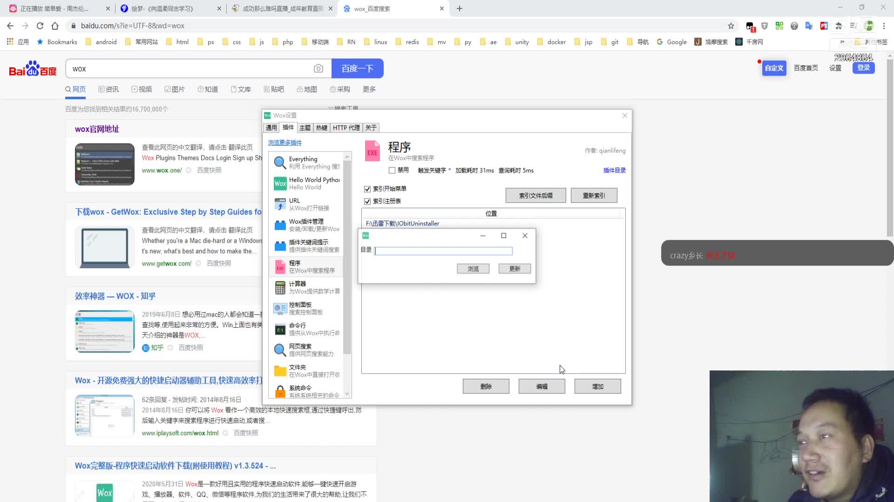Click the 编辑 button
The height and width of the screenshot is (502, 894).
click(542, 387)
